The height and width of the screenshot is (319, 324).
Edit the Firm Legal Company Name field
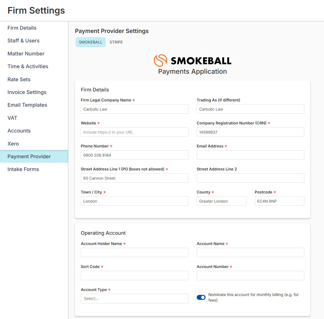(x=134, y=109)
